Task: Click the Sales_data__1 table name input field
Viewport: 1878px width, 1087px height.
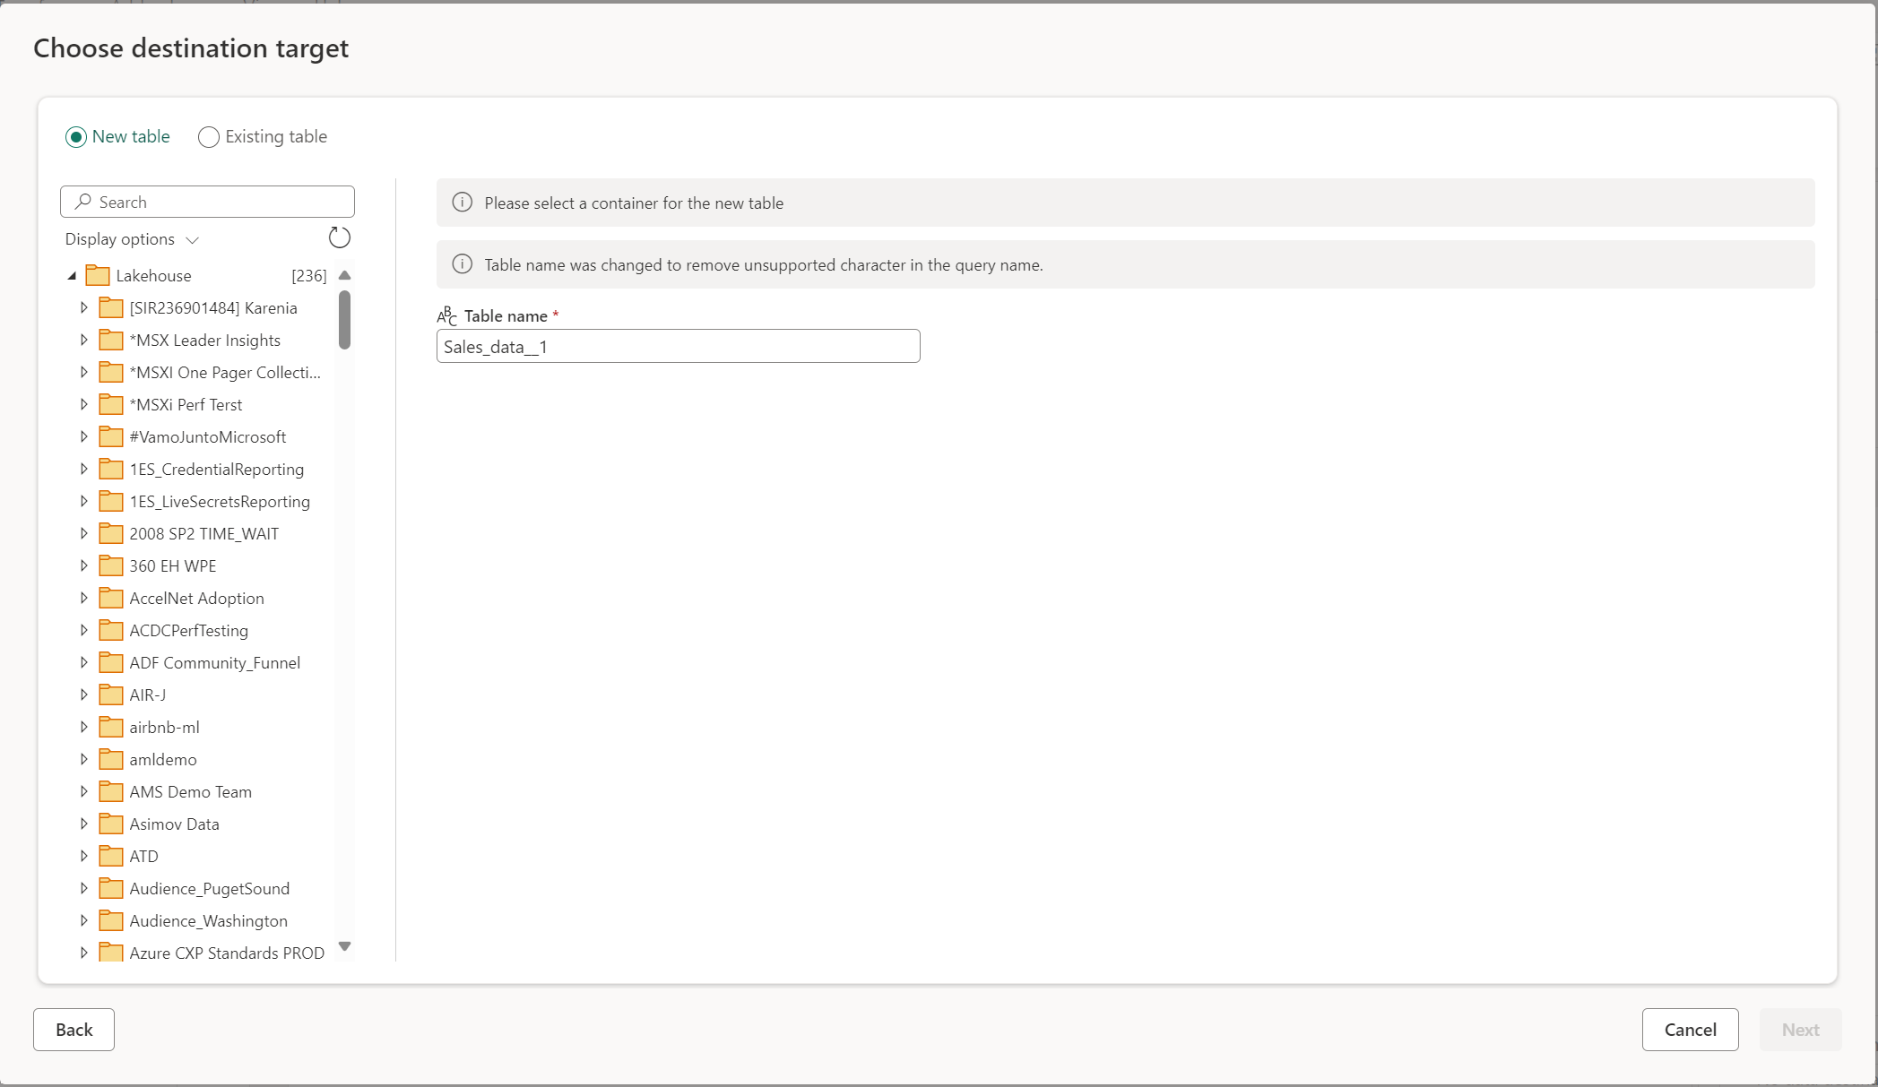Action: tap(679, 346)
